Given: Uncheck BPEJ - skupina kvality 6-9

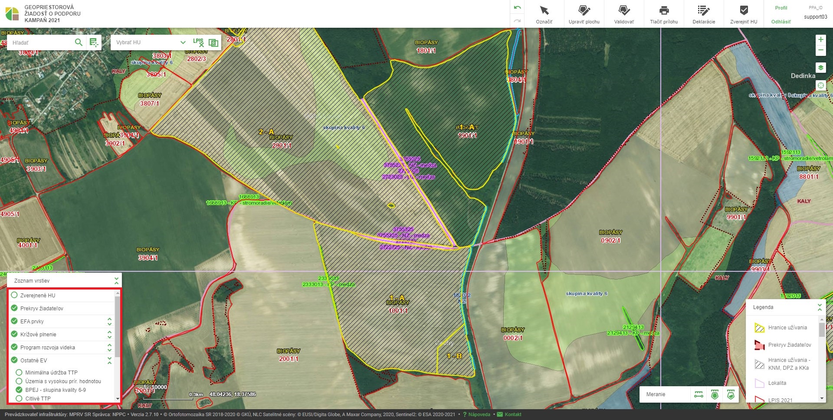Looking at the screenshot, I should 19,390.
